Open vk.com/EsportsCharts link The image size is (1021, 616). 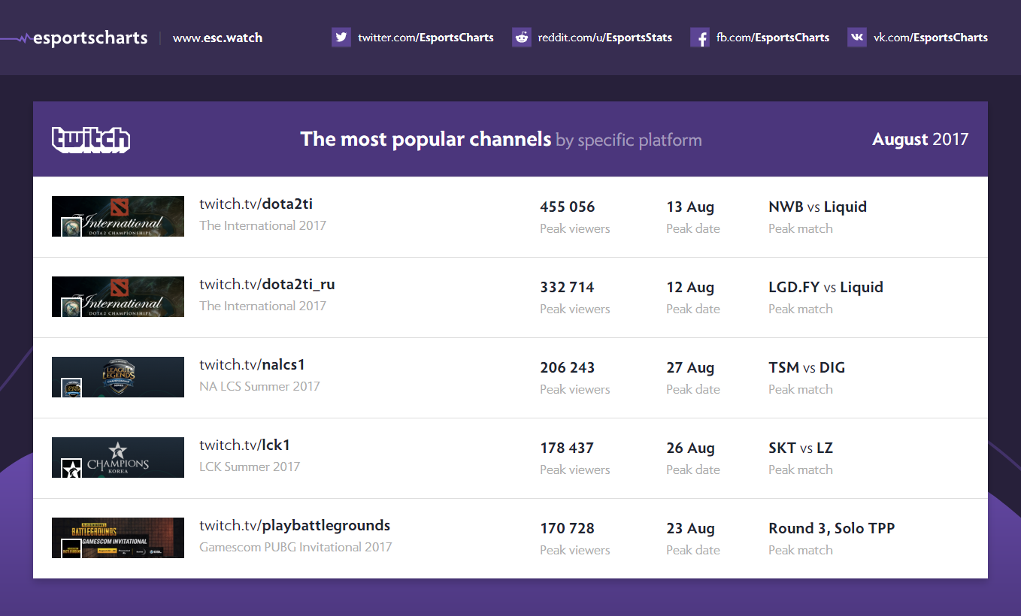click(x=931, y=37)
